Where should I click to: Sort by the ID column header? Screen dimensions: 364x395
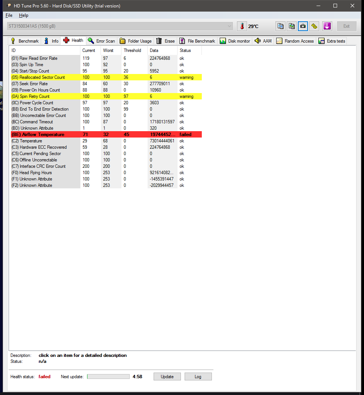pyautogui.click(x=45, y=50)
